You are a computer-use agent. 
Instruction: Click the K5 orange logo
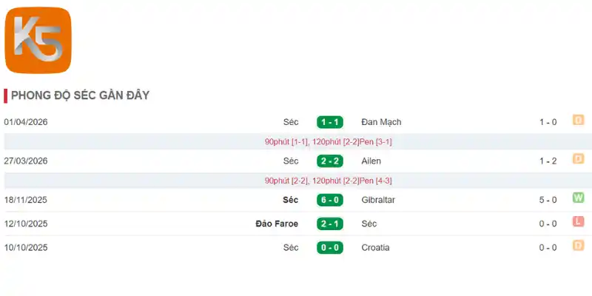pos(38,40)
